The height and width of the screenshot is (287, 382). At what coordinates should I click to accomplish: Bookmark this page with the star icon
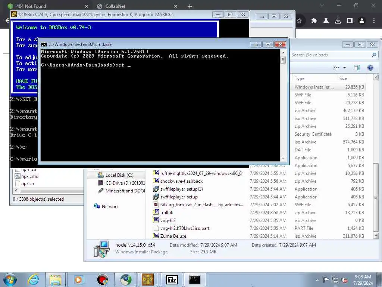(x=299, y=21)
